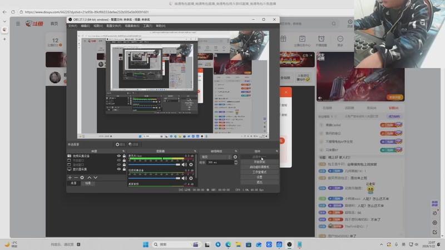This screenshot has height=250, width=445.
Task: Click the gift box icon on Douyu page
Action: 283,39
